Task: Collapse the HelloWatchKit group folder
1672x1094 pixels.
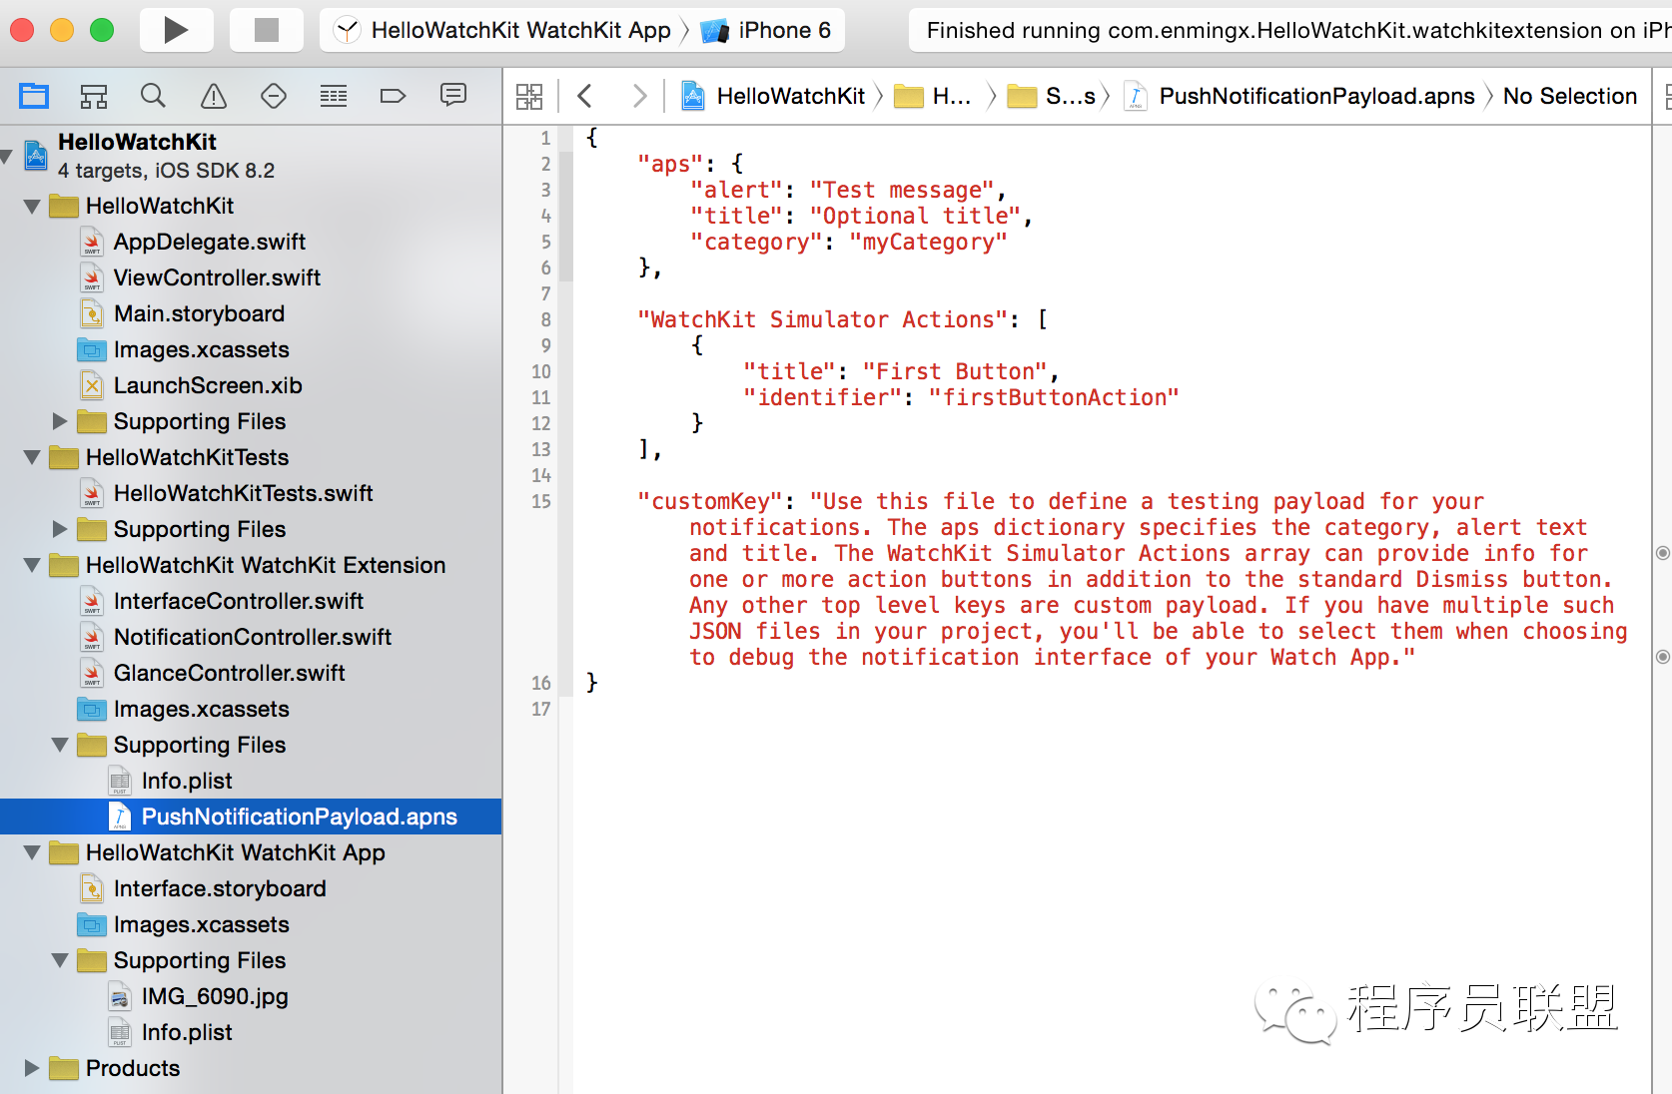Action: 32,207
